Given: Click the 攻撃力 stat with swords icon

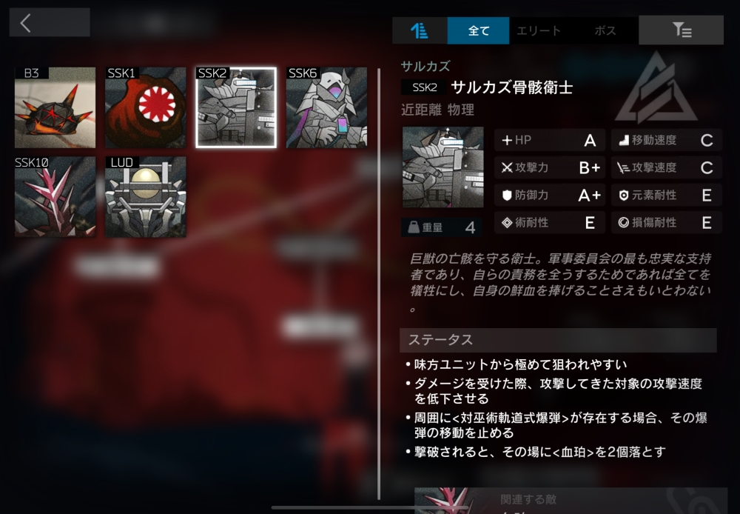Looking at the screenshot, I should coord(549,167).
